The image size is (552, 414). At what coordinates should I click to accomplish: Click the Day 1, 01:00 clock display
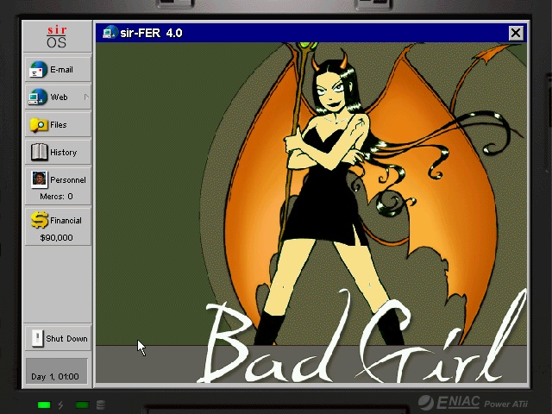(x=56, y=376)
